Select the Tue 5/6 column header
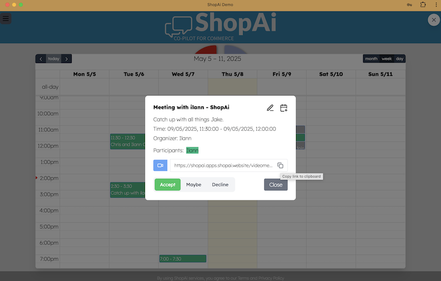The width and height of the screenshot is (441, 281). tap(134, 74)
